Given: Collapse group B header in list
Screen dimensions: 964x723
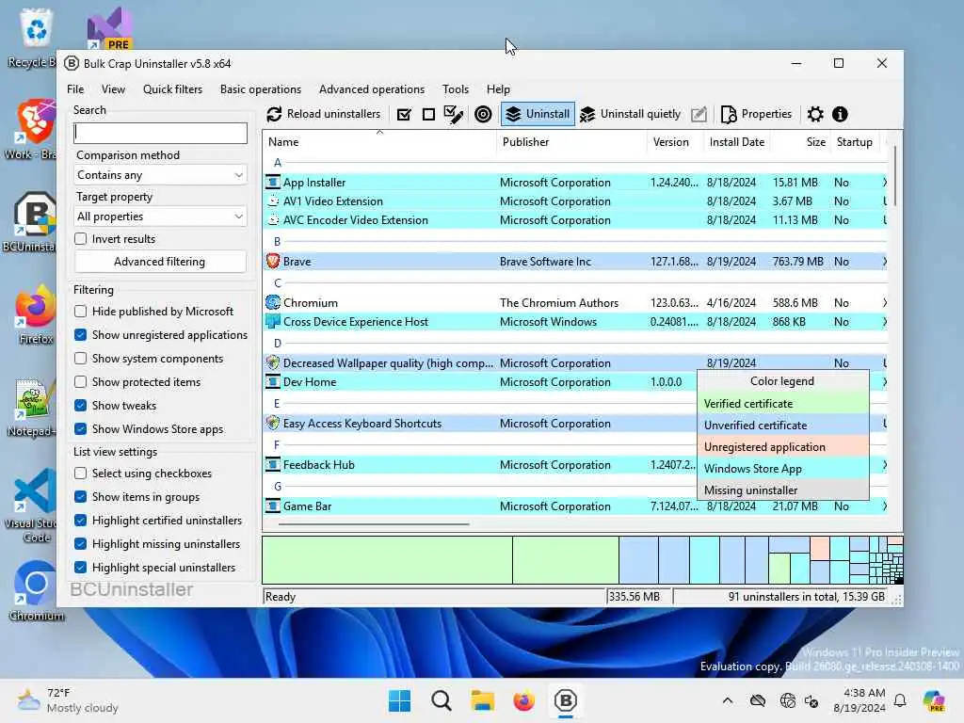Looking at the screenshot, I should (278, 242).
